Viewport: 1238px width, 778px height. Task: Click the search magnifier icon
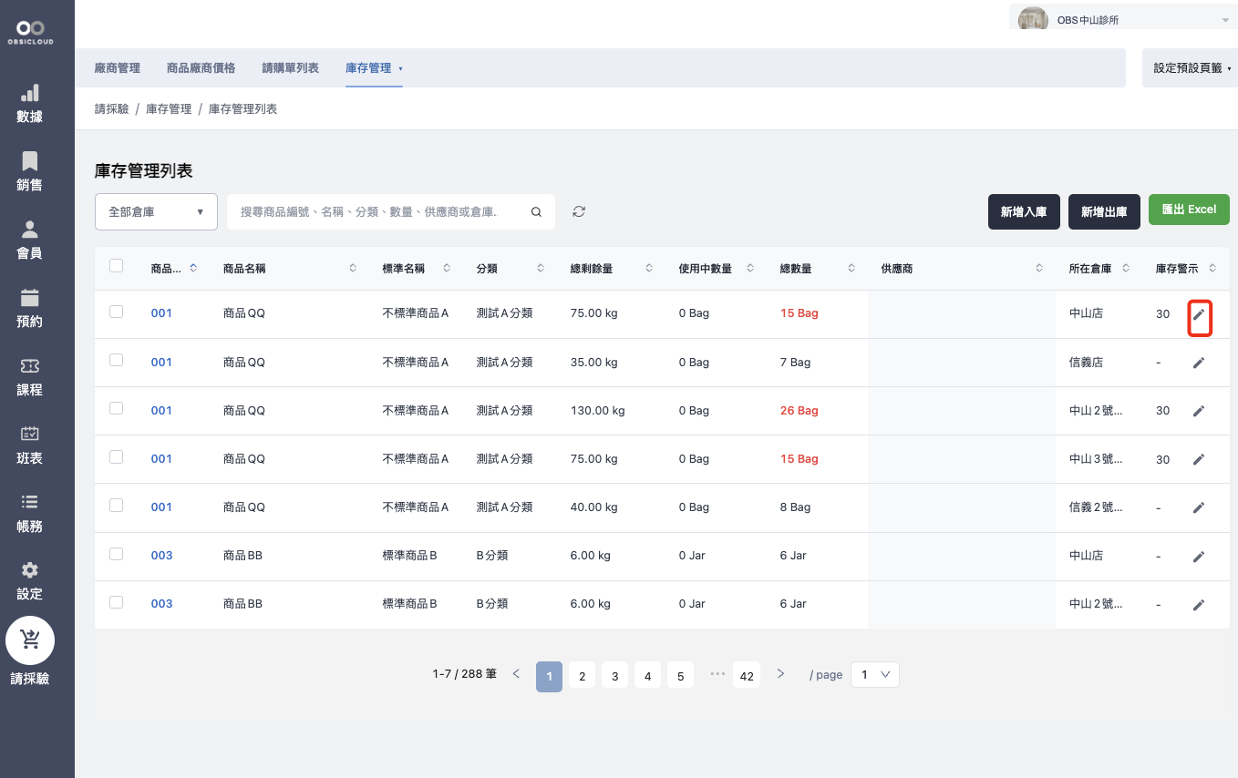pyautogui.click(x=536, y=211)
